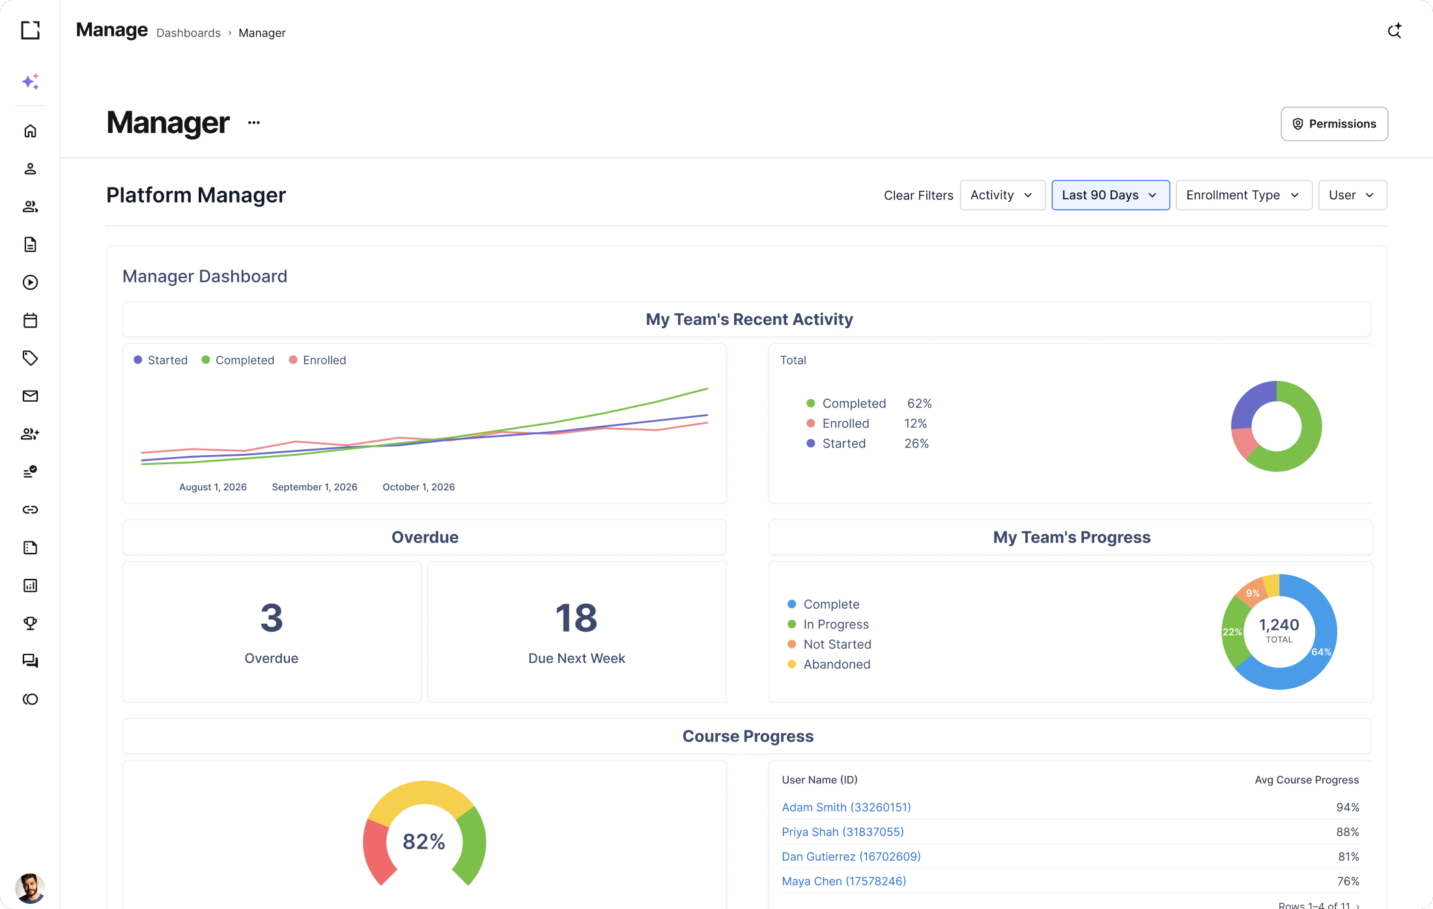1433x909 pixels.
Task: Go to Dashboards breadcrumb
Action: [x=188, y=33]
